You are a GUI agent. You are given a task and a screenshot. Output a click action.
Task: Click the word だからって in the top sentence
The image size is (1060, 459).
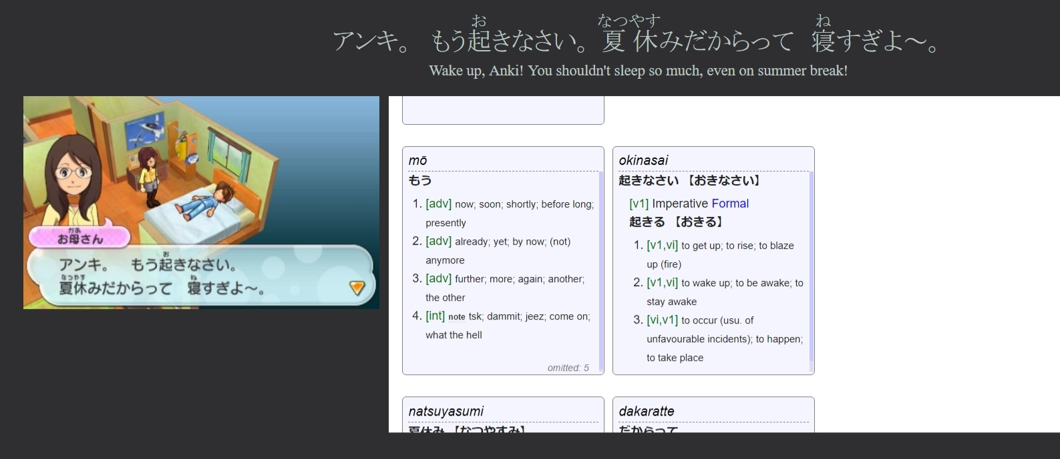point(738,41)
